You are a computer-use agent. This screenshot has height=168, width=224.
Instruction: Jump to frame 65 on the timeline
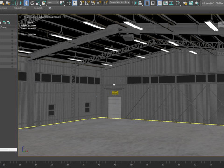pos(179,165)
